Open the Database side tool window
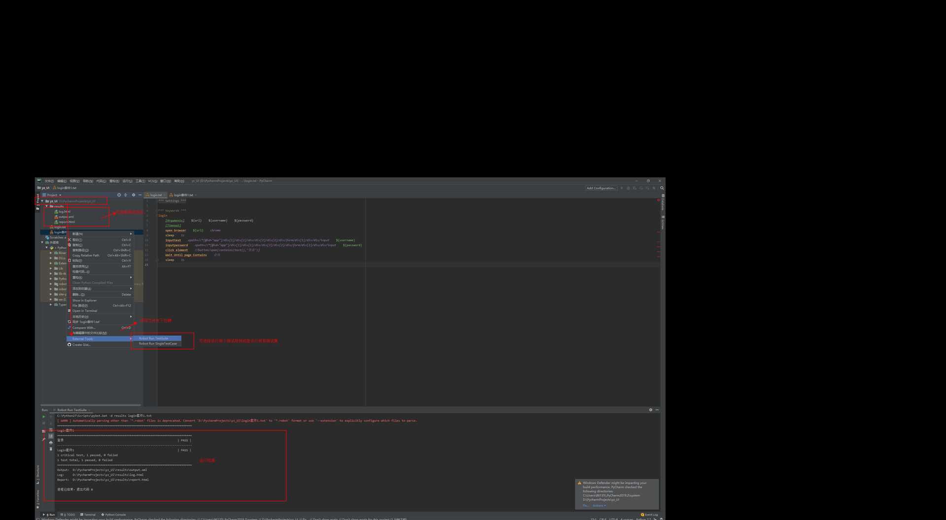Viewport: 946px width, 520px height. coord(663,203)
